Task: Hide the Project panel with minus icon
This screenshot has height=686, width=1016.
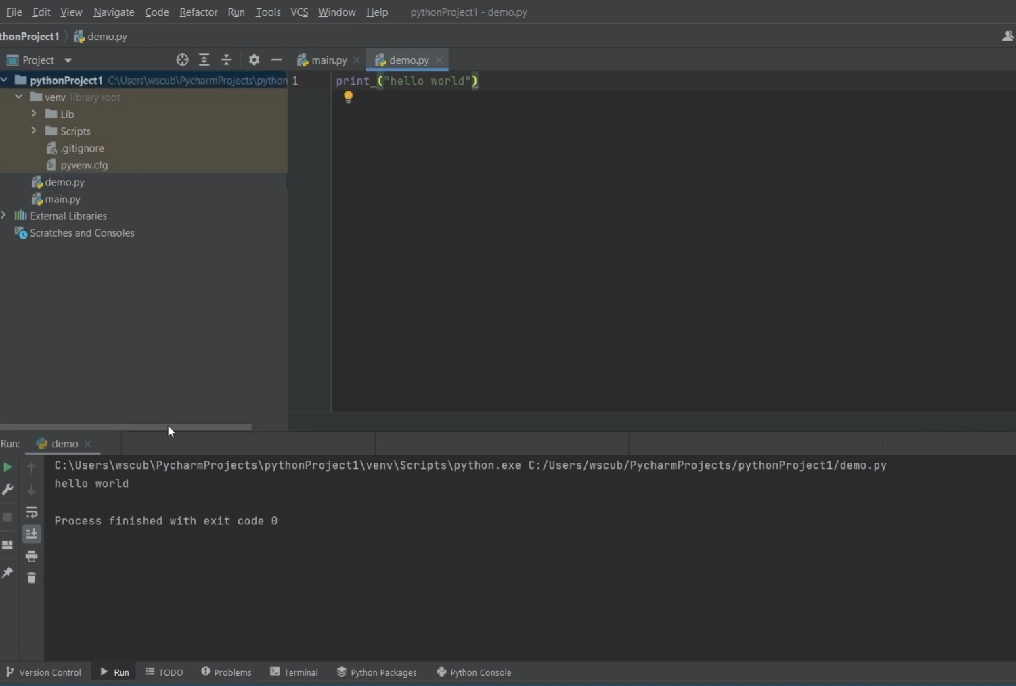Action: (276, 60)
